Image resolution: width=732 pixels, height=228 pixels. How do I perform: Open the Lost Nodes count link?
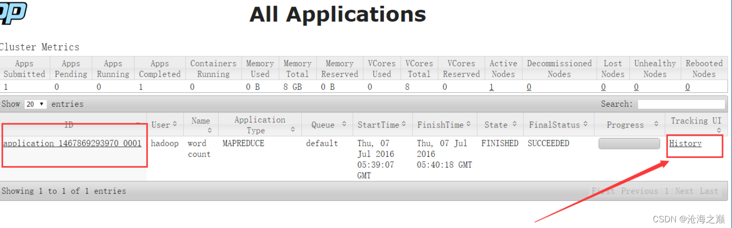(603, 87)
